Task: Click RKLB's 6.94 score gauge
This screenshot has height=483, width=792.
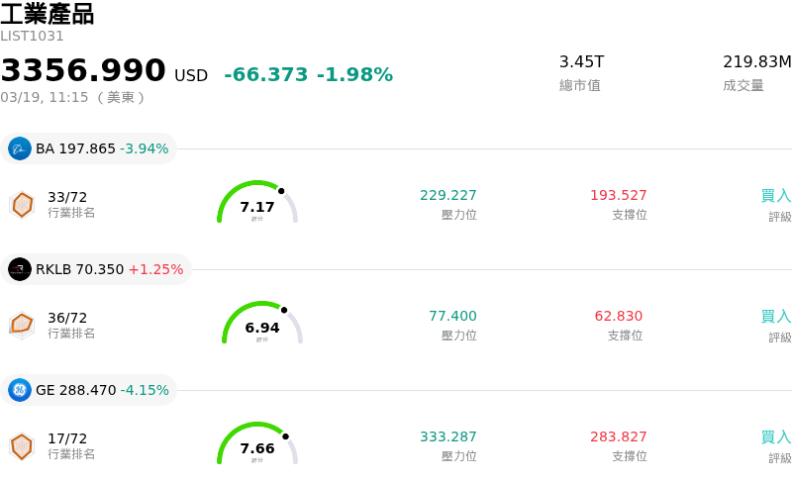Action: pyautogui.click(x=262, y=324)
